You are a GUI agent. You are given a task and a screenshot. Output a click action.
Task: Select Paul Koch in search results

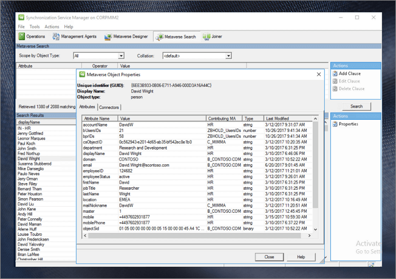(26, 143)
